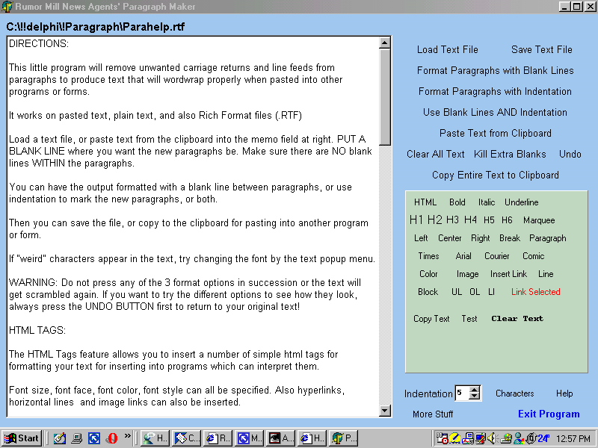Click the temperature 24° tray icon
Viewport: 598px width, 448px height.
tap(543, 438)
